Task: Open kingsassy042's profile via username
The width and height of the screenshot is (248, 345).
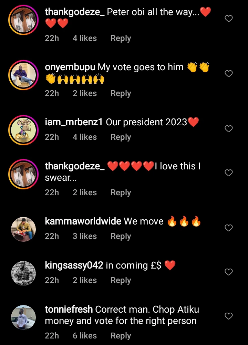Action: coord(74,265)
